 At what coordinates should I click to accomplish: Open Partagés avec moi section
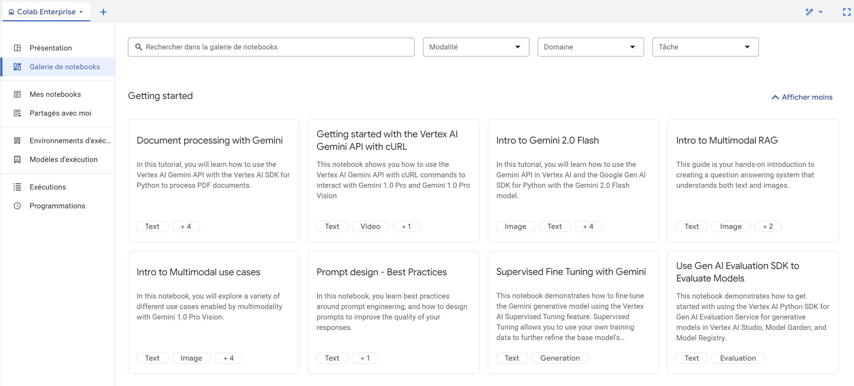[x=58, y=113]
